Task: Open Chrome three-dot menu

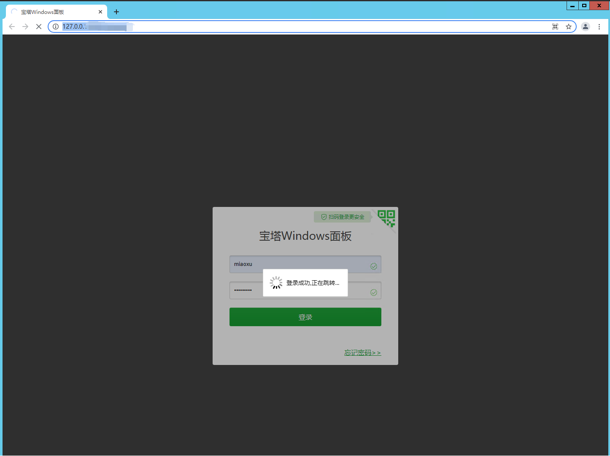Action: [599, 27]
